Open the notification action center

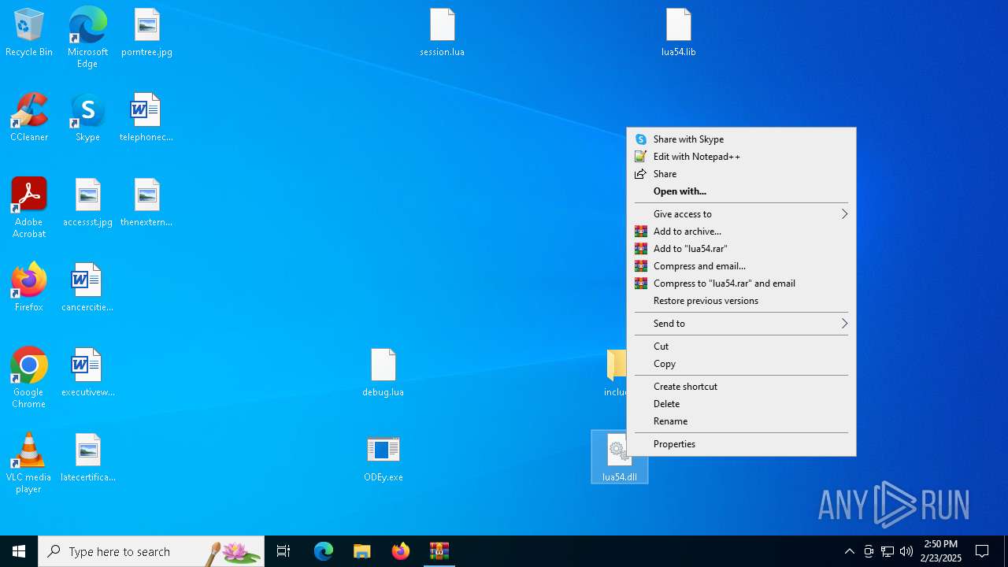(983, 551)
